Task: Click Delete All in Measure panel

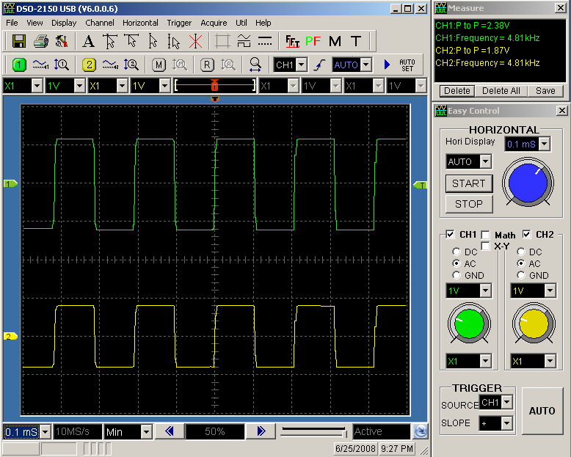Action: coord(501,91)
